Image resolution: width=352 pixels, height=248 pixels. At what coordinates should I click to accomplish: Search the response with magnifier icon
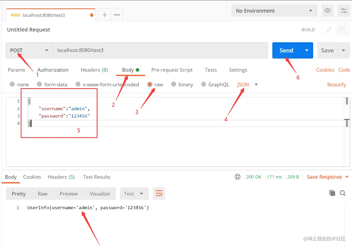pyautogui.click(x=343, y=193)
